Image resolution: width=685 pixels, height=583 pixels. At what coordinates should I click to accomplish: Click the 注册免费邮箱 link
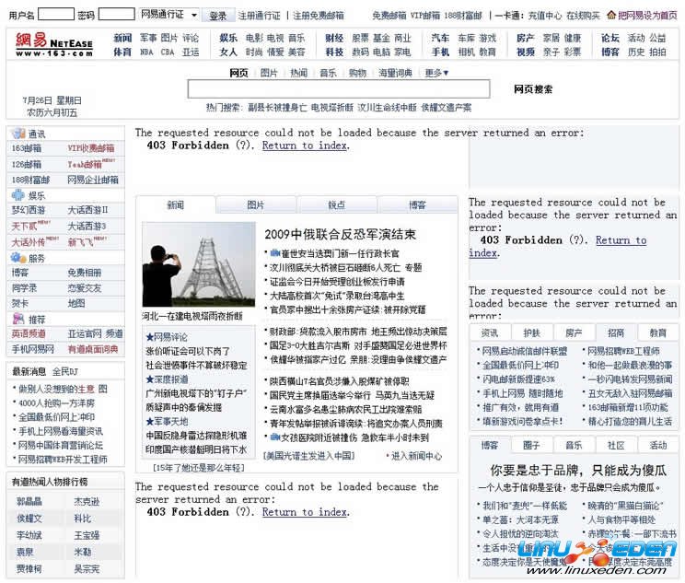[319, 16]
